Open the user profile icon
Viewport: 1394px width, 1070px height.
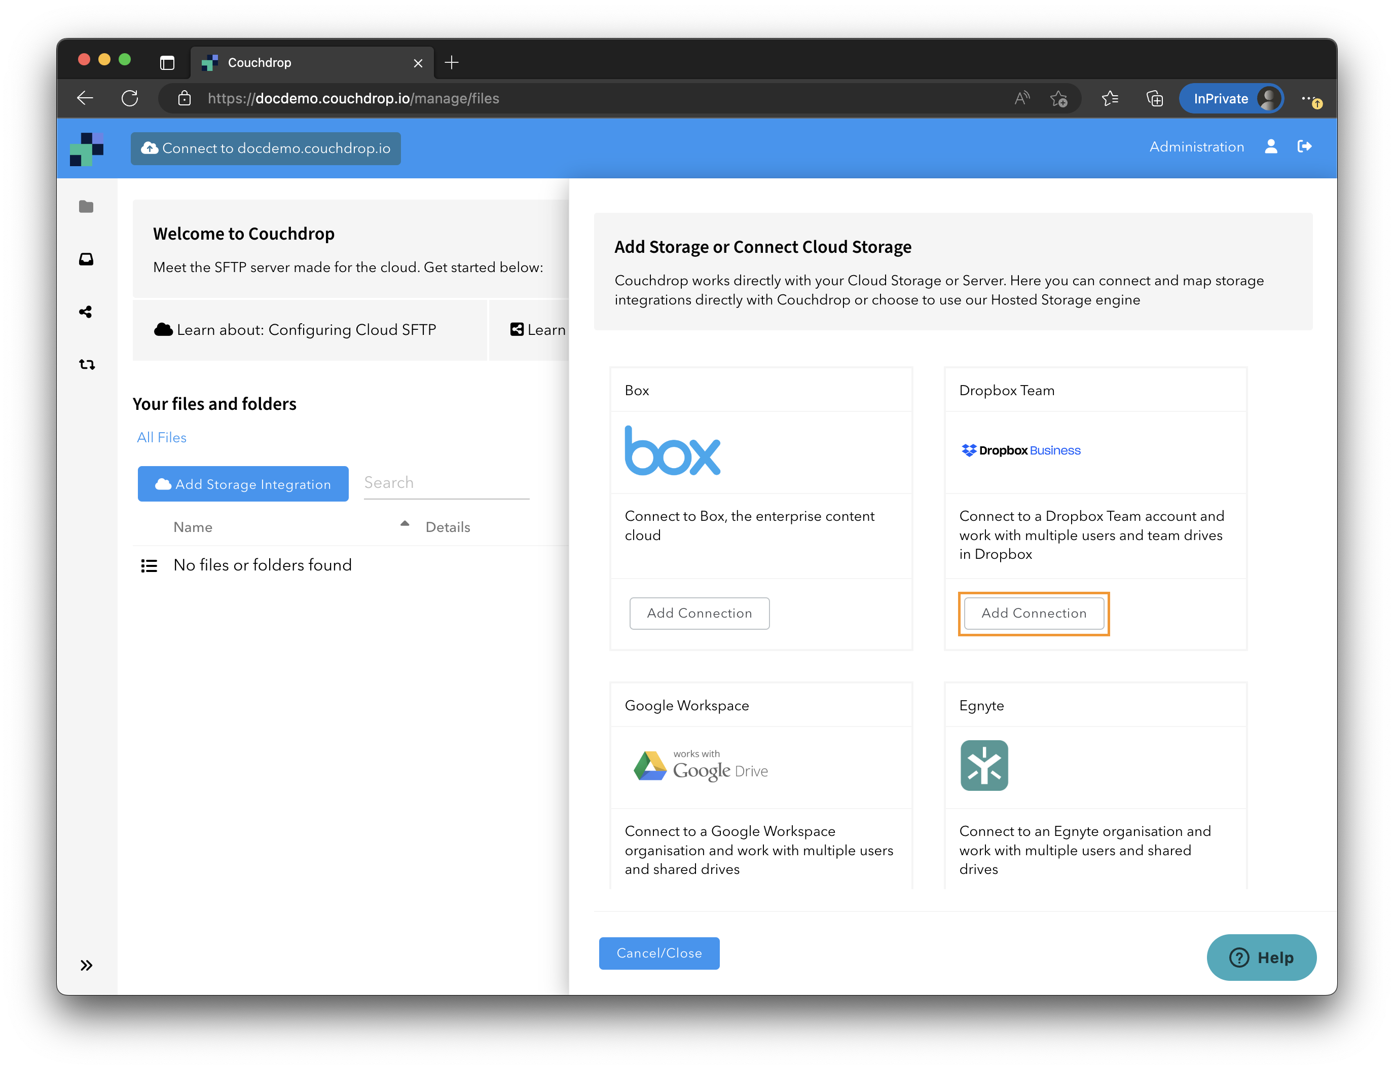click(1271, 146)
